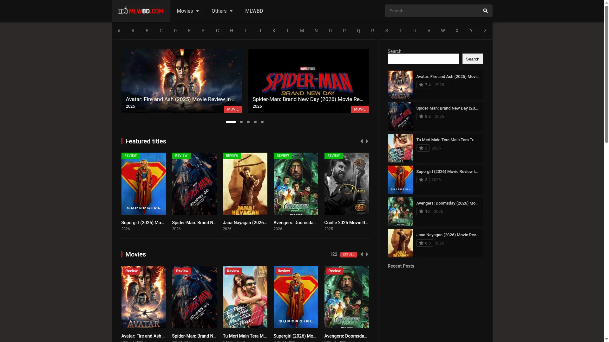
Task: Open Avatar poster in Movies section
Action: 144,297
